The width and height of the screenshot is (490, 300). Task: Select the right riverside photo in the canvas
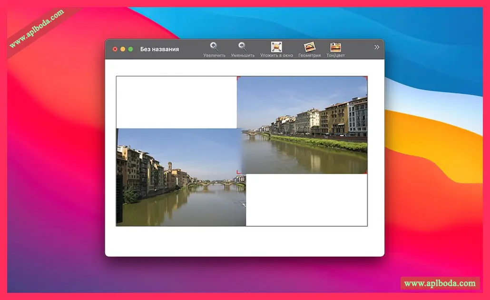click(302, 125)
